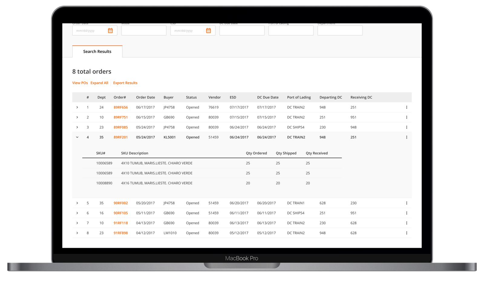Click vendor 76619 in row 1

(213, 107)
